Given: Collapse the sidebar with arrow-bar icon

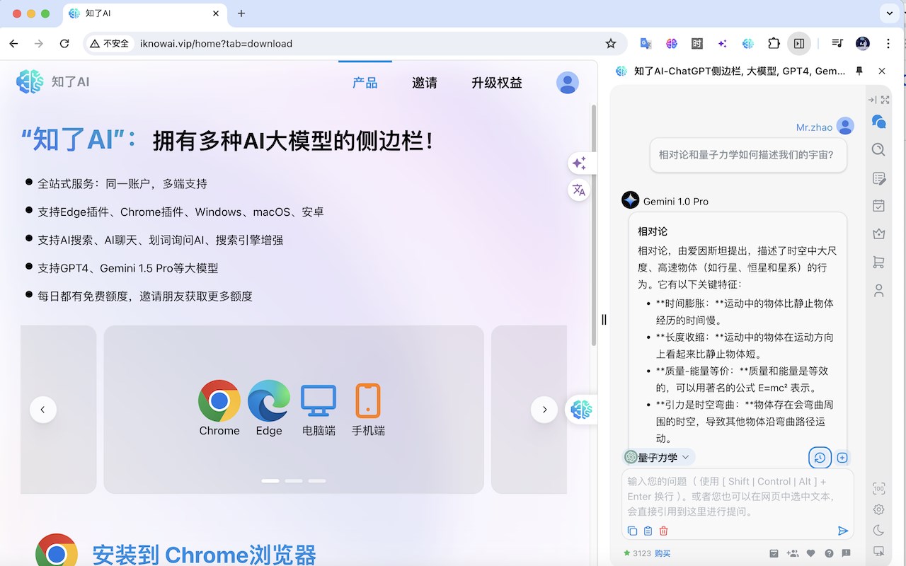Looking at the screenshot, I should coord(873,100).
